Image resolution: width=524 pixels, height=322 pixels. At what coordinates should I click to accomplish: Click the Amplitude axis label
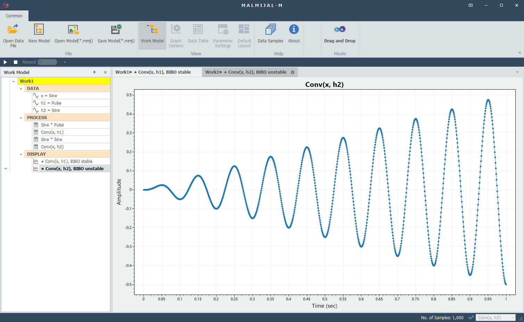(119, 192)
